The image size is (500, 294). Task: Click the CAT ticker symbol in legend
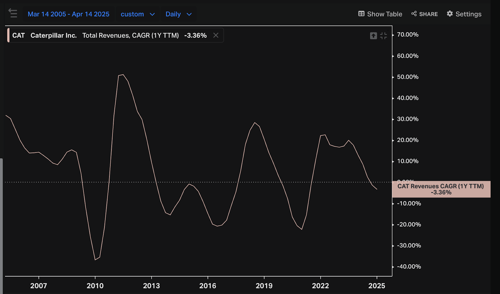coord(18,36)
